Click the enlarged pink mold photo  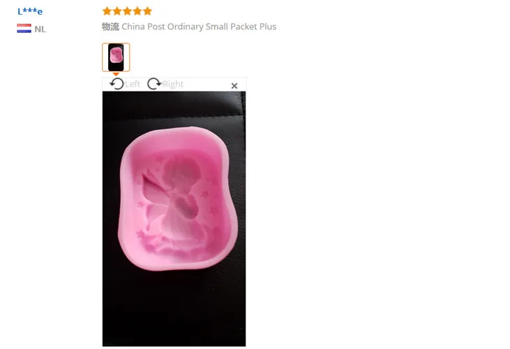coord(174,218)
